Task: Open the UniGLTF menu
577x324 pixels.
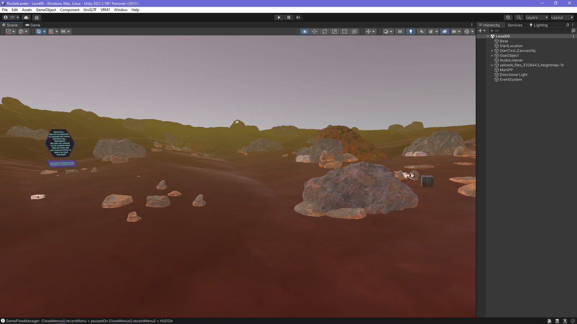Action: [90, 10]
